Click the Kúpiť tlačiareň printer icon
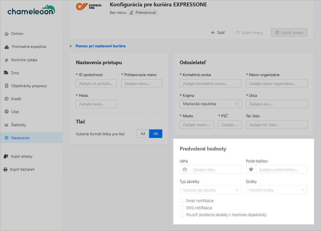This screenshot has width=321, height=231. pyautogui.click(x=6, y=169)
